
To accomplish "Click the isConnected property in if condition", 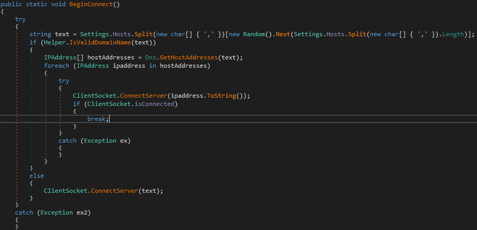I will (155, 103).
